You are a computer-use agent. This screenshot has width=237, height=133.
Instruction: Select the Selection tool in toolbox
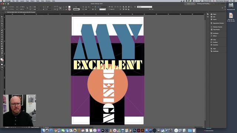(2, 15)
